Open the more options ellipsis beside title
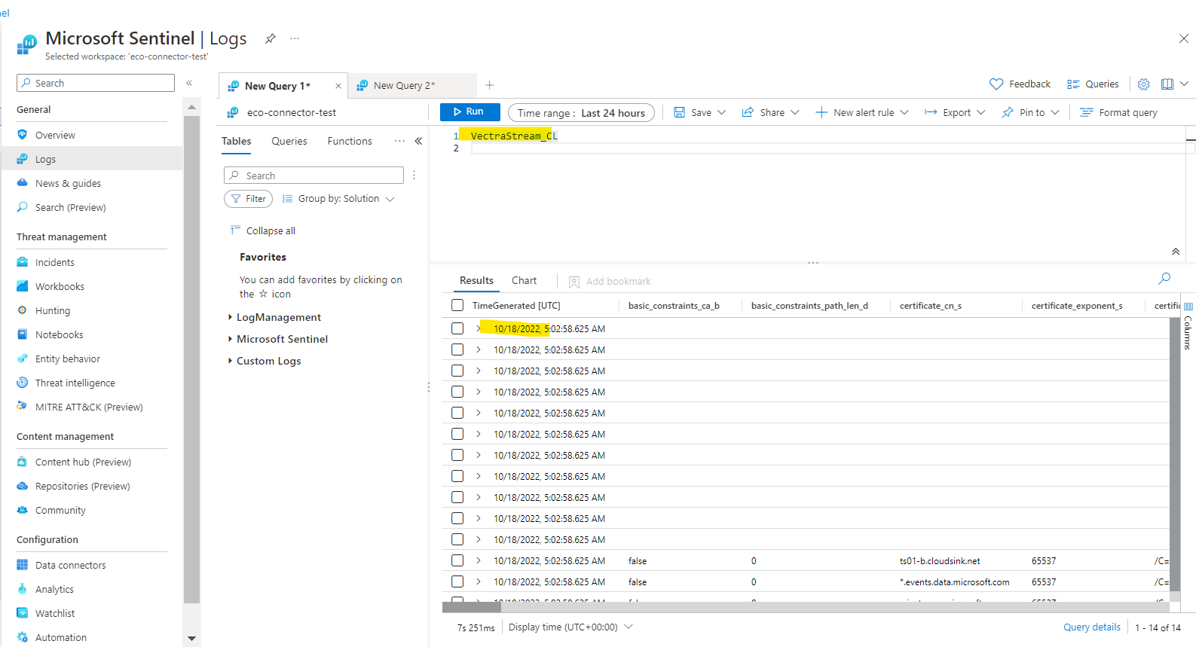Viewport: 1199px width, 647px height. tap(295, 38)
